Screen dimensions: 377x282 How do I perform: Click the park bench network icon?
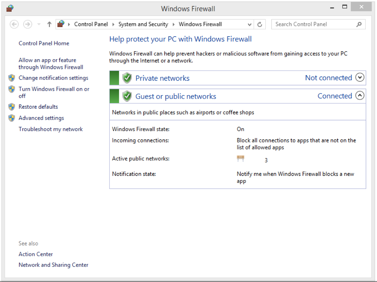240,158
